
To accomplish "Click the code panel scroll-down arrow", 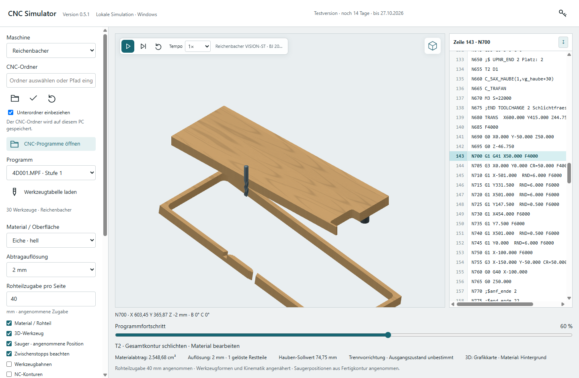I will pos(569,298).
